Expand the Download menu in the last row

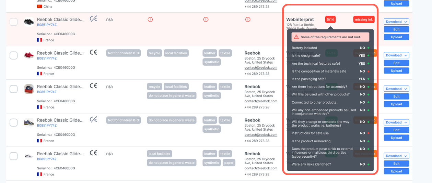tap(396, 156)
